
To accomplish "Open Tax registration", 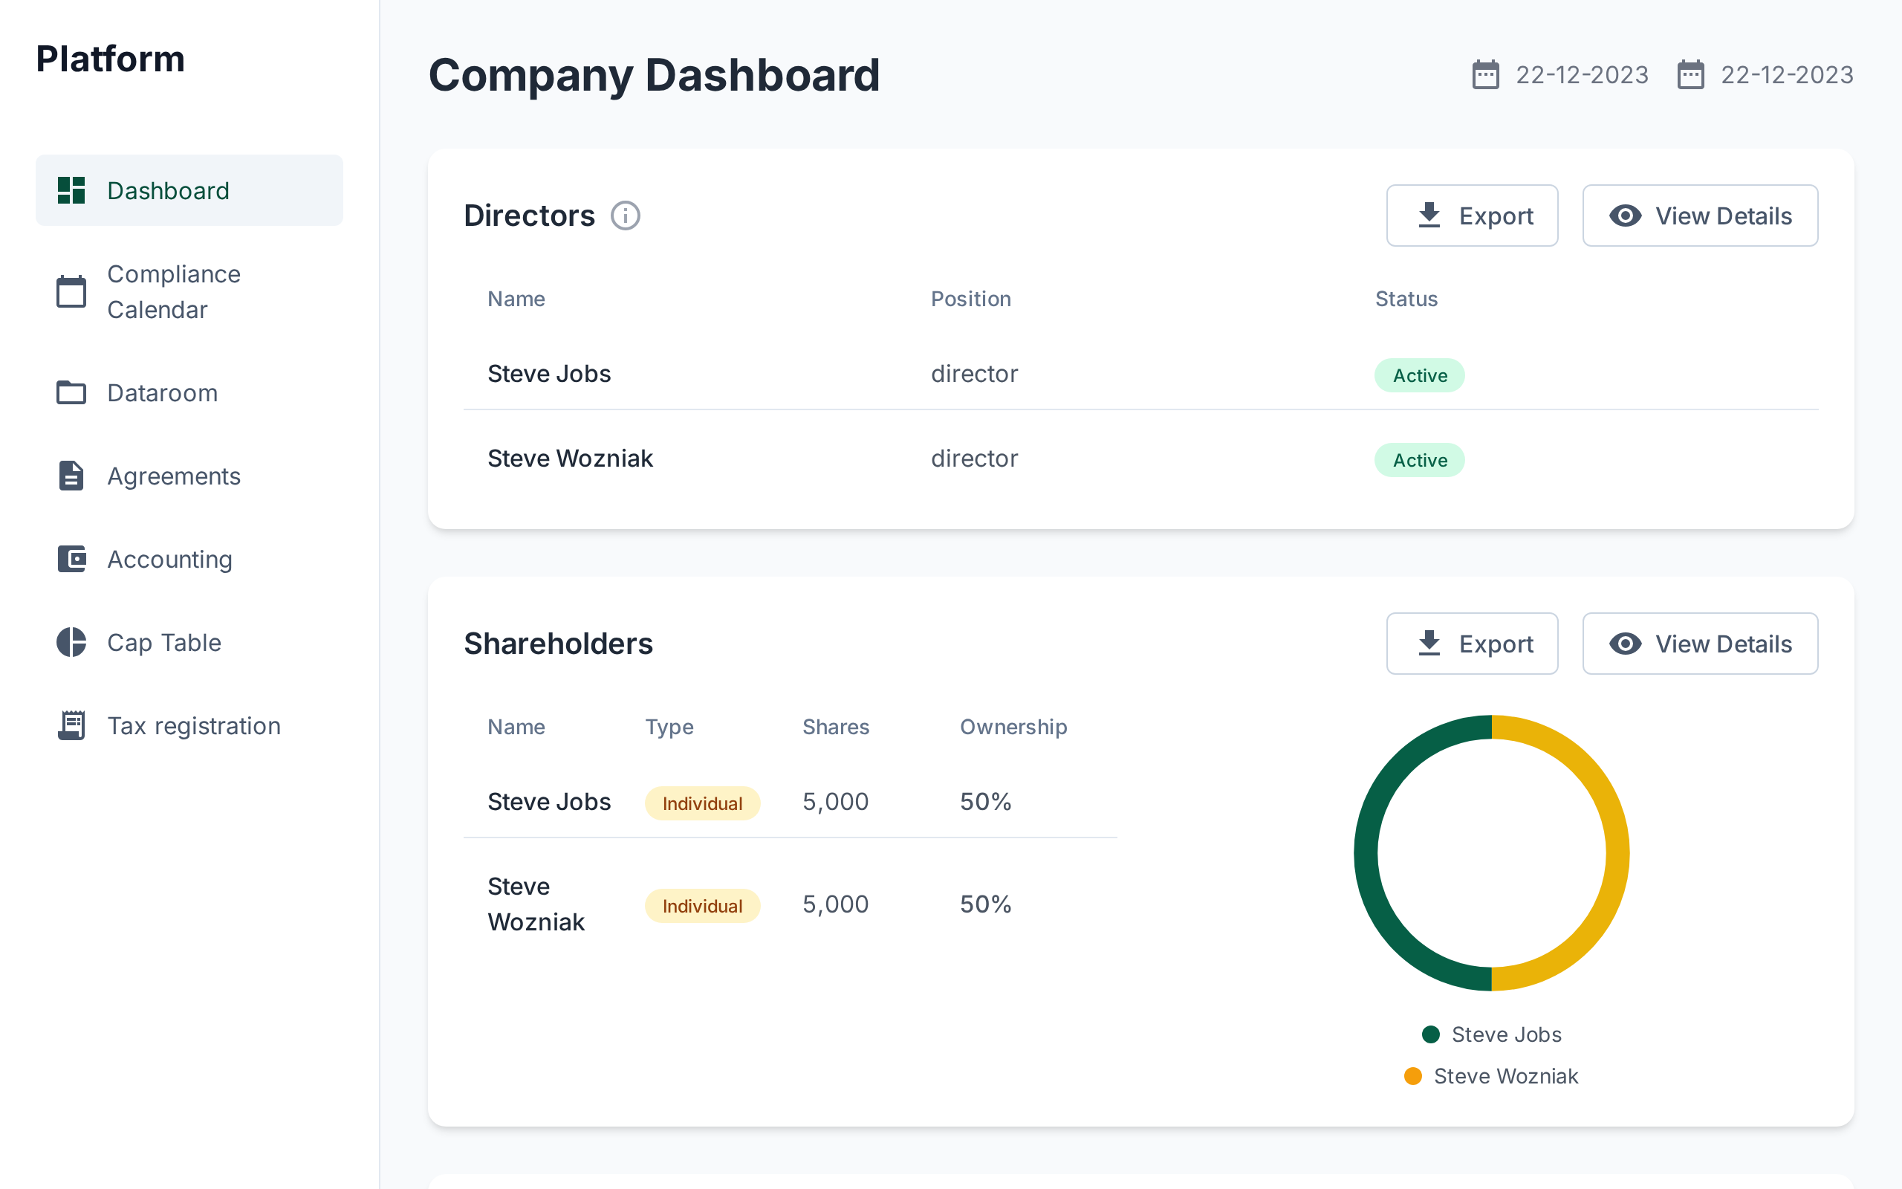I will [189, 725].
